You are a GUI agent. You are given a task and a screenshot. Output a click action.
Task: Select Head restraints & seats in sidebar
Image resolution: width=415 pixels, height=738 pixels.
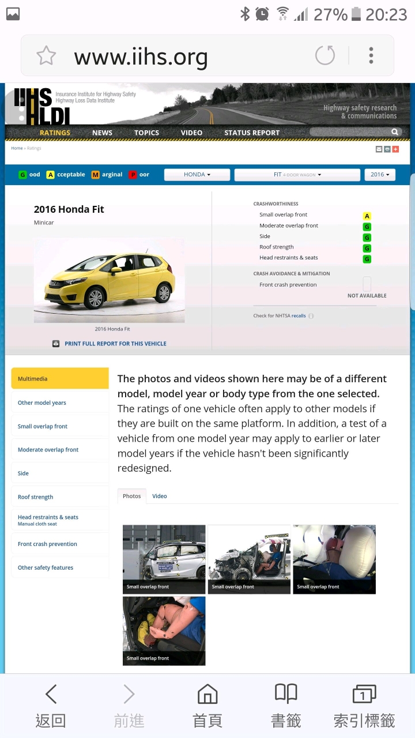(x=60, y=520)
